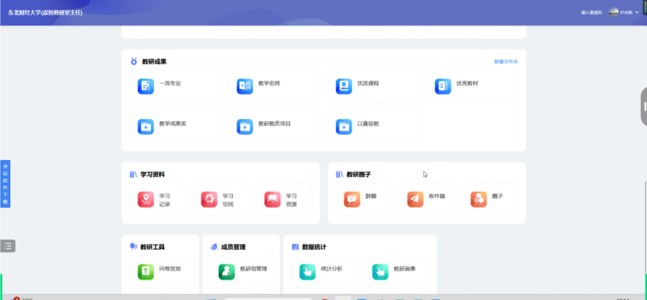
Task: Open 教研组管理 under 成员管理
Action: [x=226, y=272]
